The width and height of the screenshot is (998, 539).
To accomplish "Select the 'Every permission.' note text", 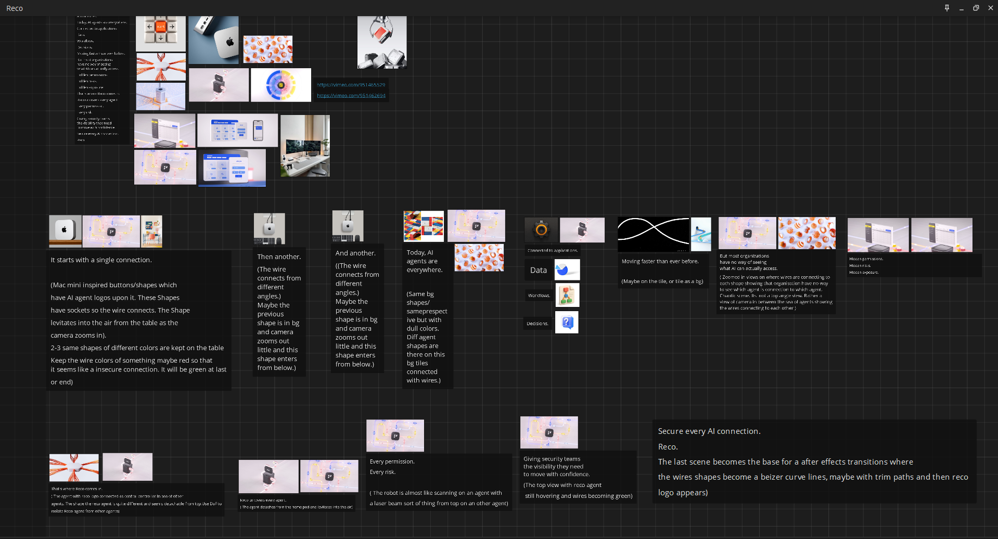I will pos(392,461).
